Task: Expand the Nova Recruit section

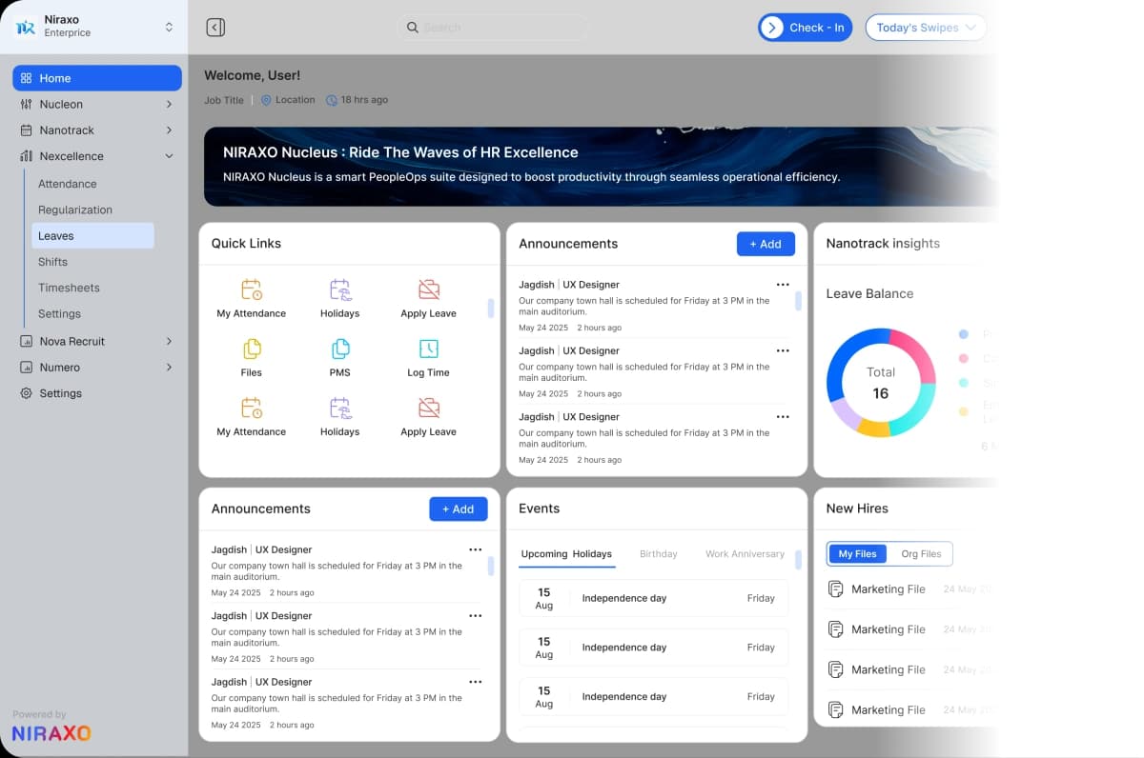Action: (168, 341)
